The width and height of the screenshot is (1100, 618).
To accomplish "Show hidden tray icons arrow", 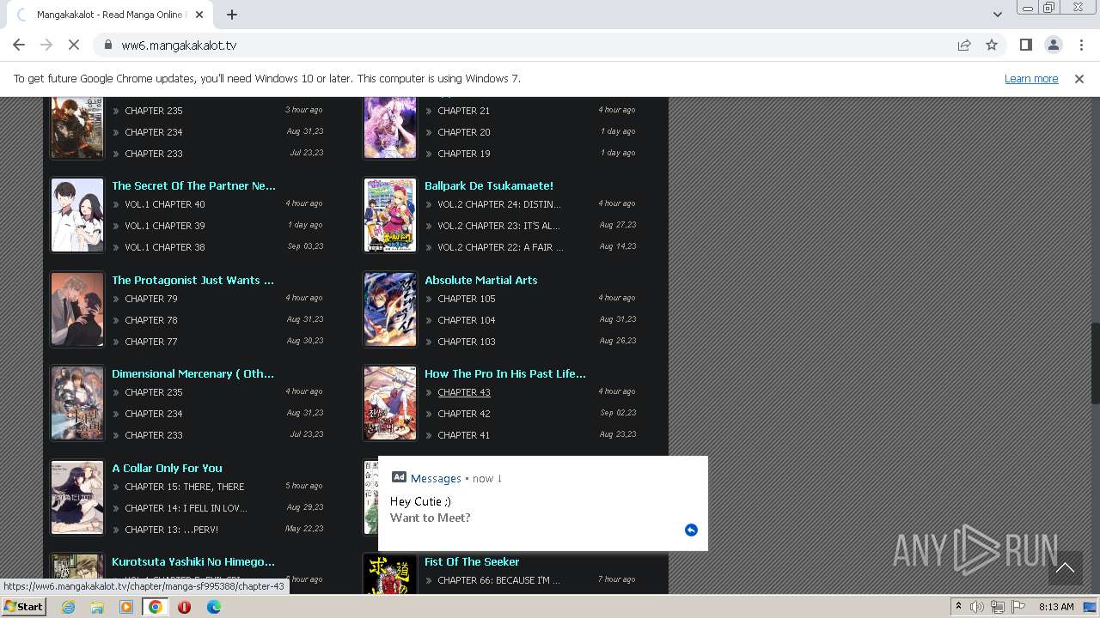I will coord(958,607).
